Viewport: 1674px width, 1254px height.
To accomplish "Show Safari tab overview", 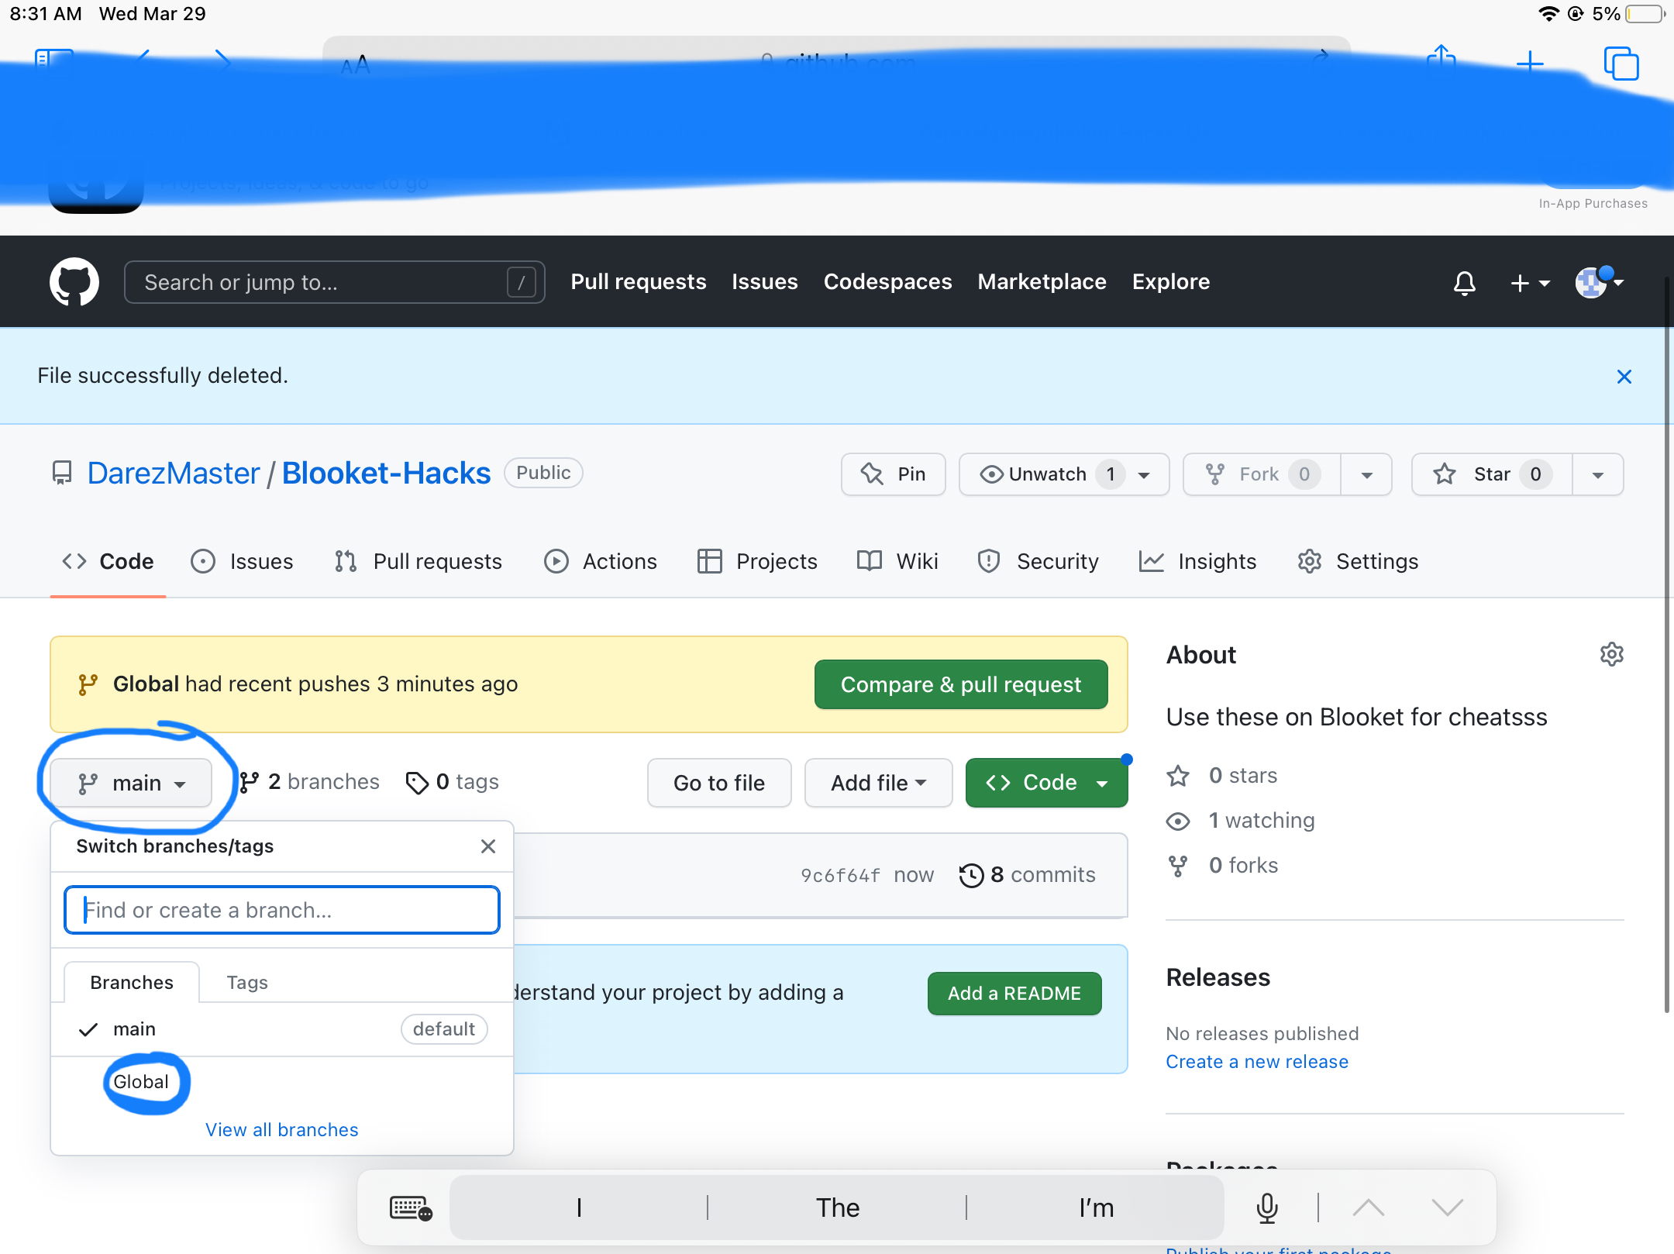I will pos(1621,64).
